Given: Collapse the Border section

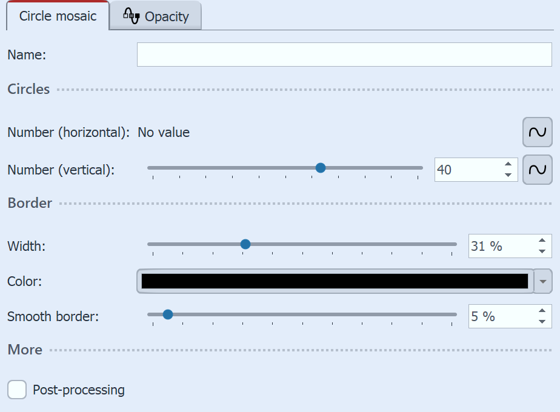Looking at the screenshot, I should click(x=29, y=203).
